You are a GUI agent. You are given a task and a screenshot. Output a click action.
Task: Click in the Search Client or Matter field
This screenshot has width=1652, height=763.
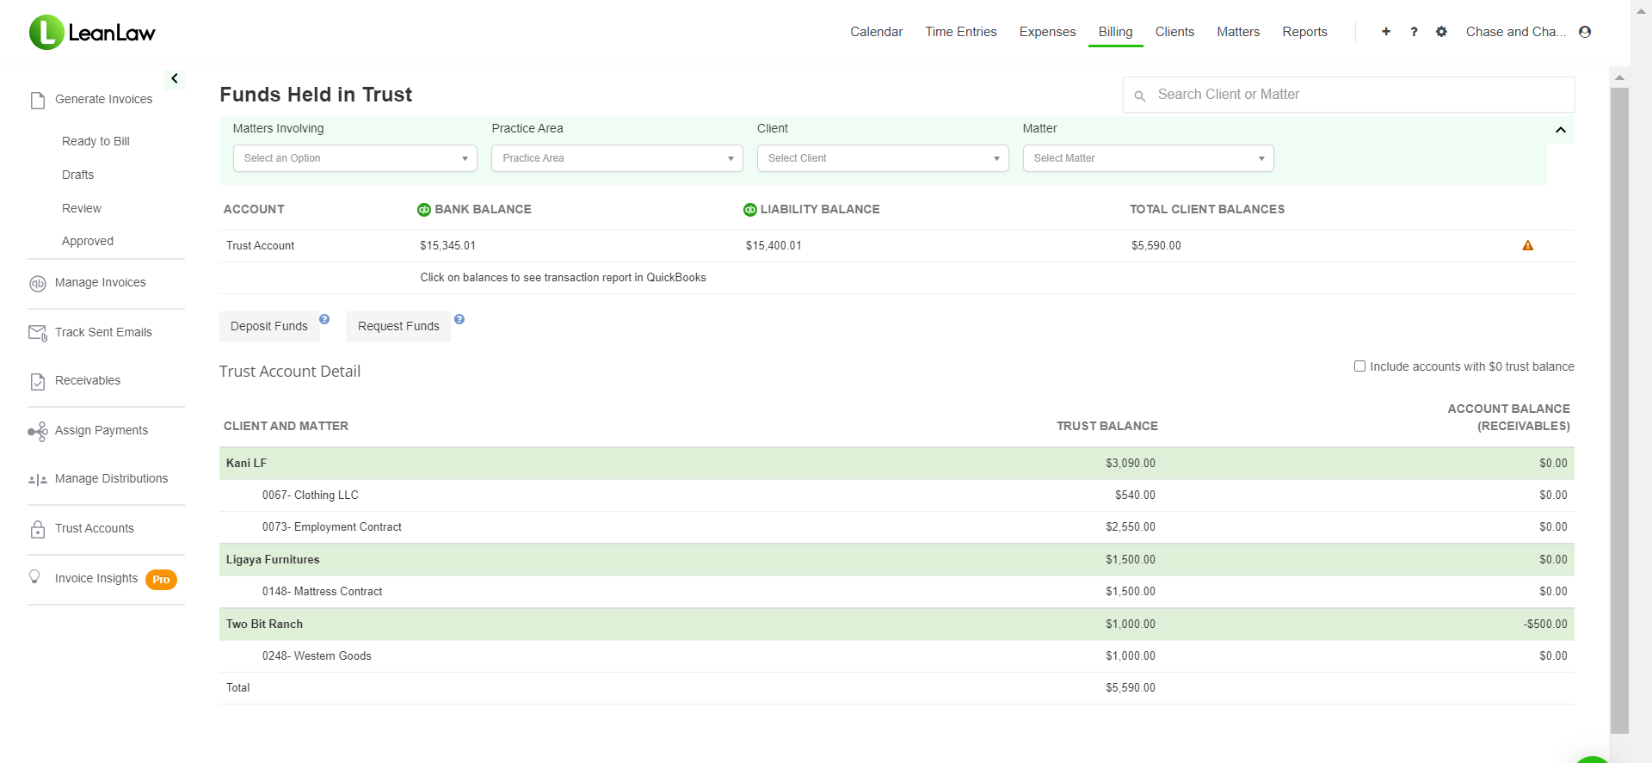(1348, 95)
